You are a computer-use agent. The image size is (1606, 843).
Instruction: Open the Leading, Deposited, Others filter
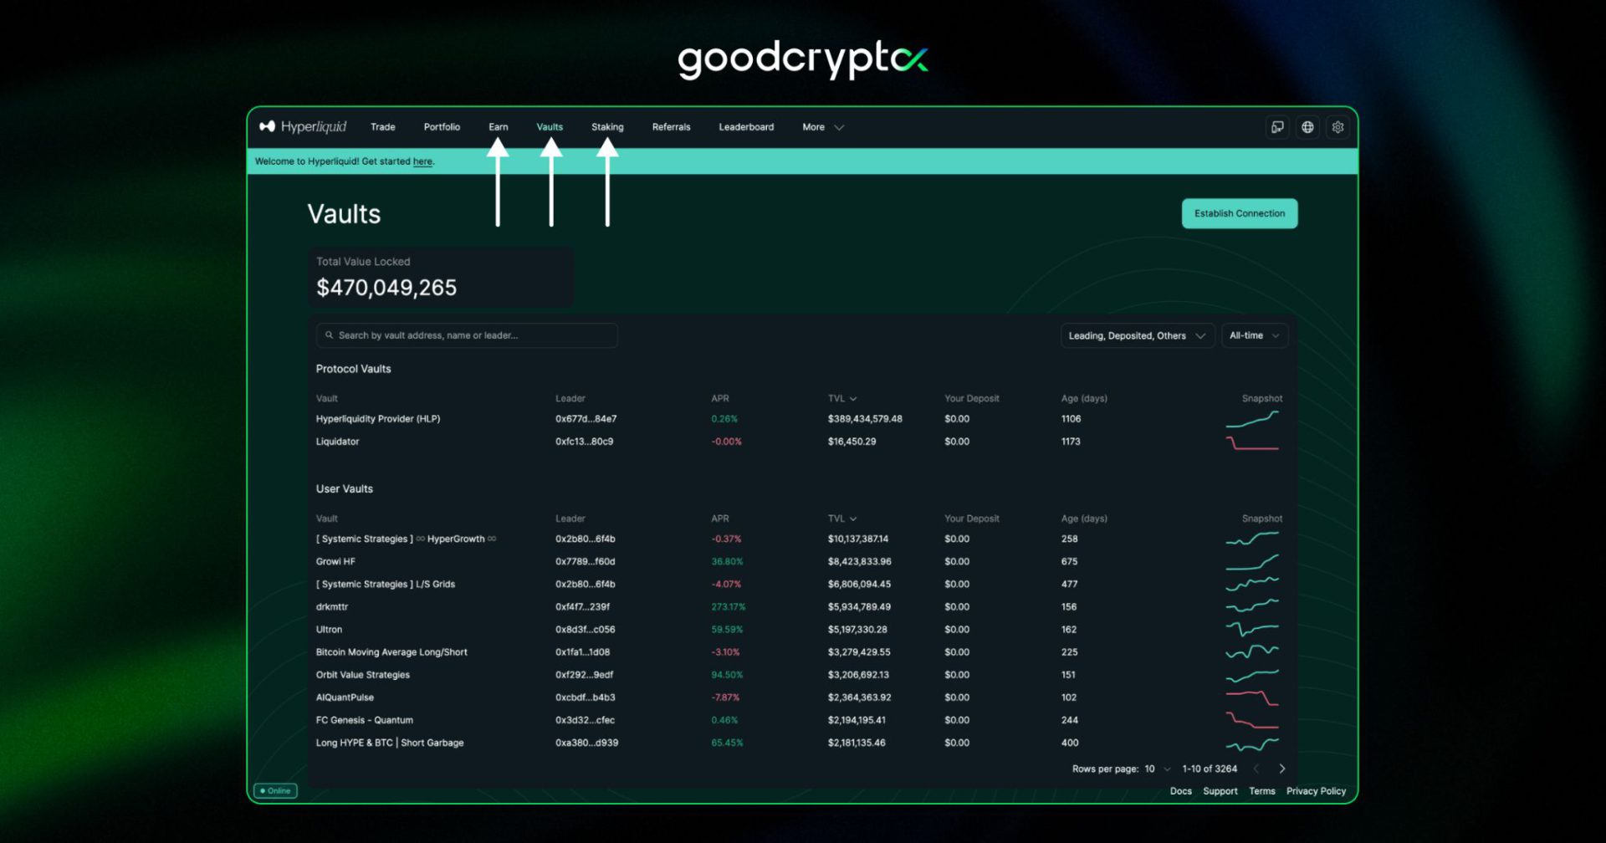(x=1137, y=335)
